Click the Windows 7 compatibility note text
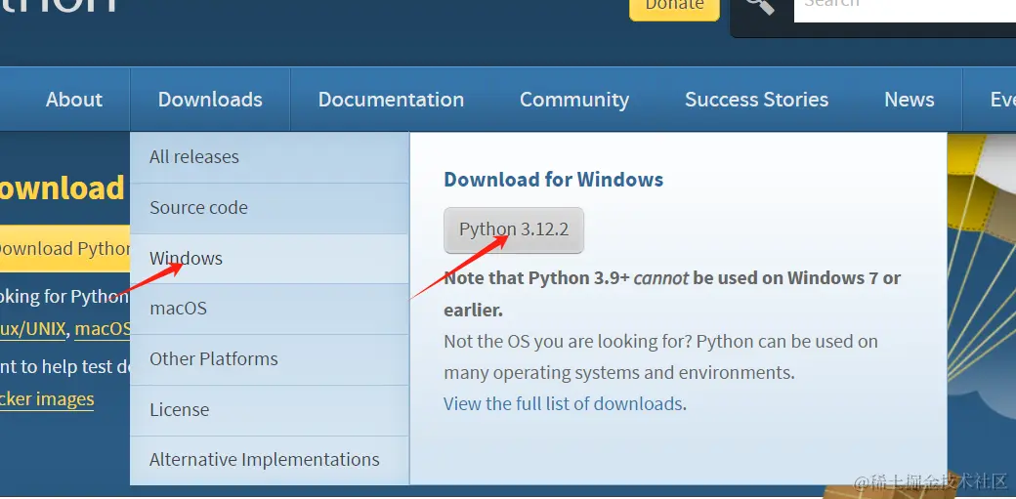1016x499 pixels. [672, 294]
